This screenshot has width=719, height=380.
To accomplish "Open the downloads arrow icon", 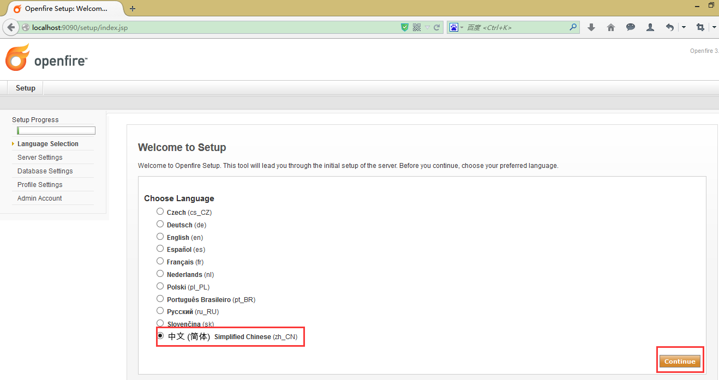I will (591, 27).
